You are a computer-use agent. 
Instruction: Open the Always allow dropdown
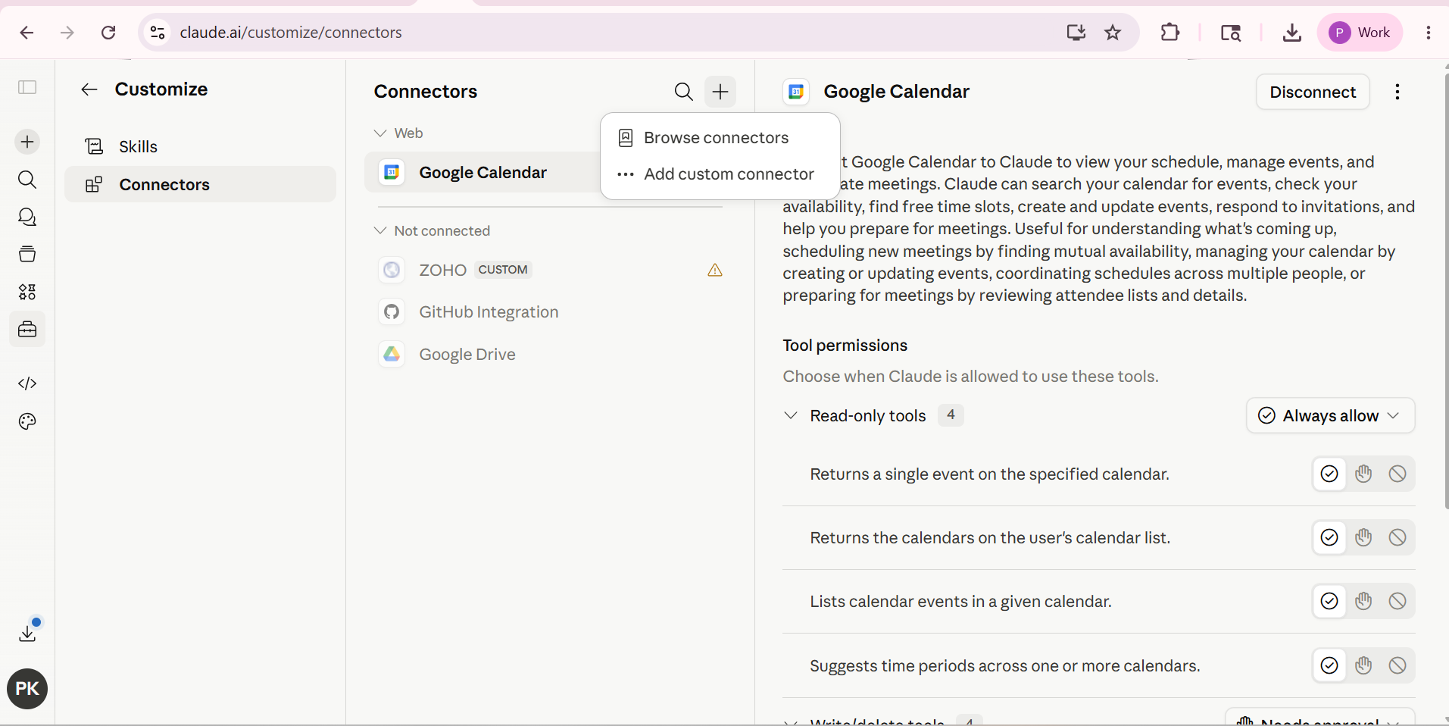1330,415
